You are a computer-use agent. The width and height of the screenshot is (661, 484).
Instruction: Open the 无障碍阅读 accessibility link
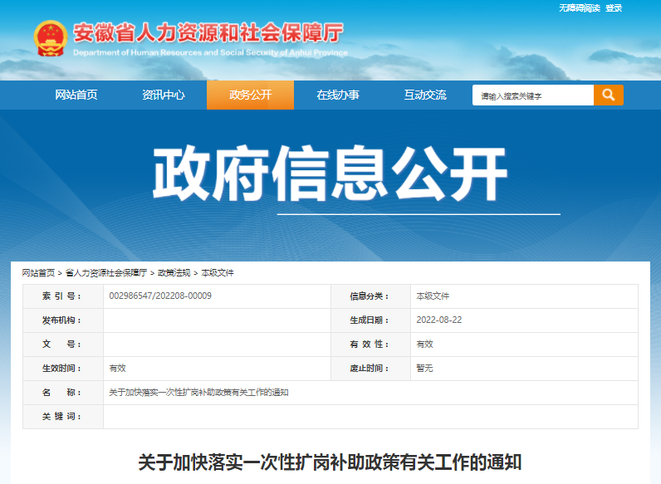click(579, 7)
